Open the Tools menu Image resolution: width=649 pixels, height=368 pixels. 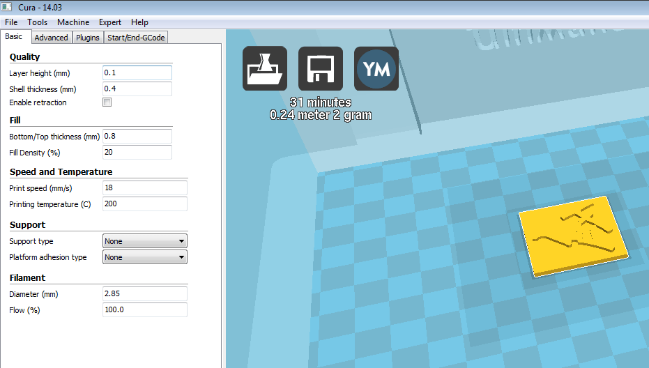pos(37,22)
